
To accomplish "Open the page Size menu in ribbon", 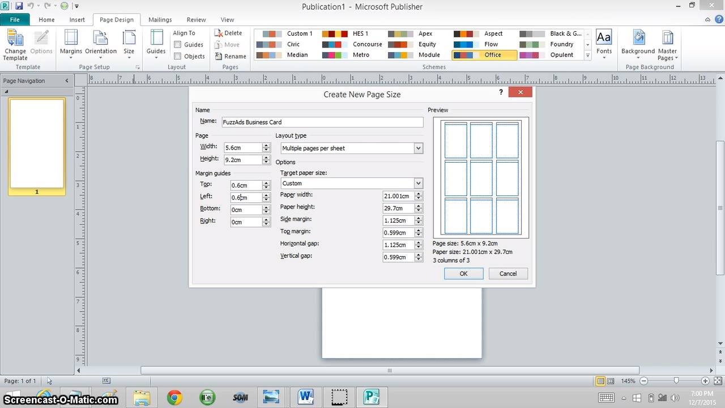I will 129,45.
